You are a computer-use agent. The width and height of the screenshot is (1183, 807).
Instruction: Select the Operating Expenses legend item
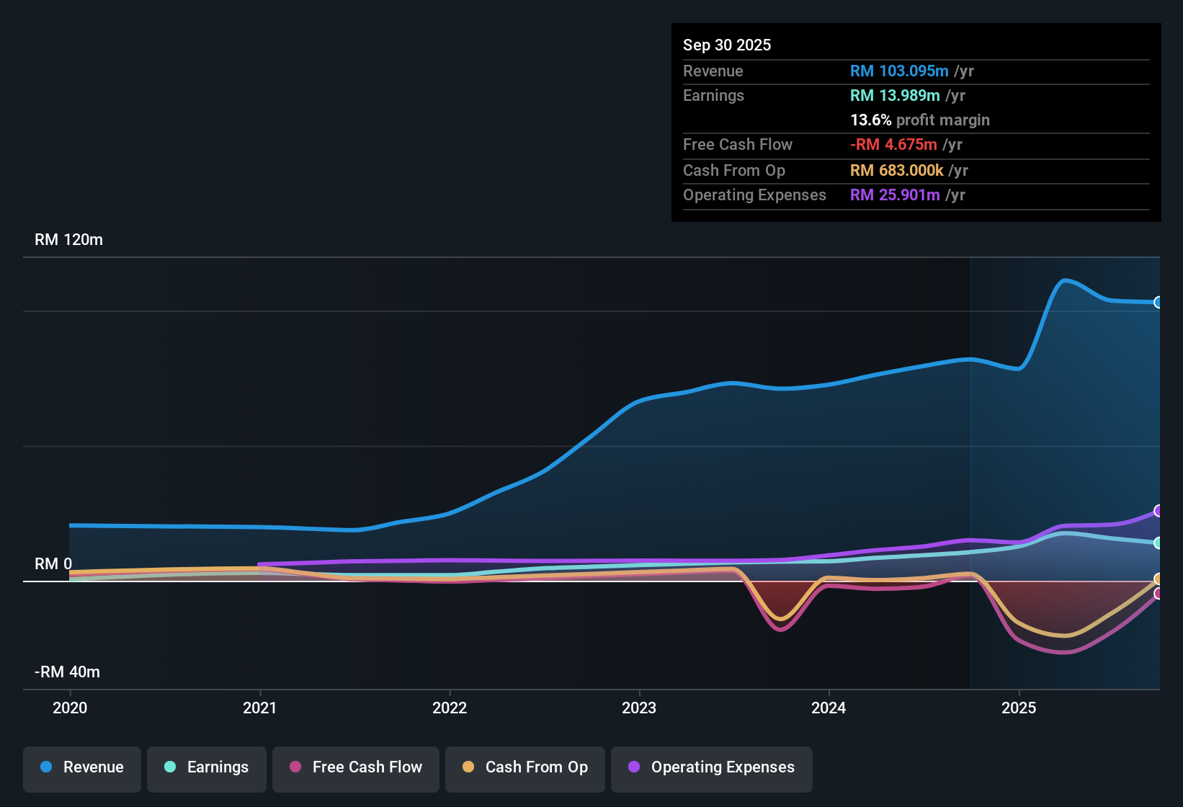(711, 767)
